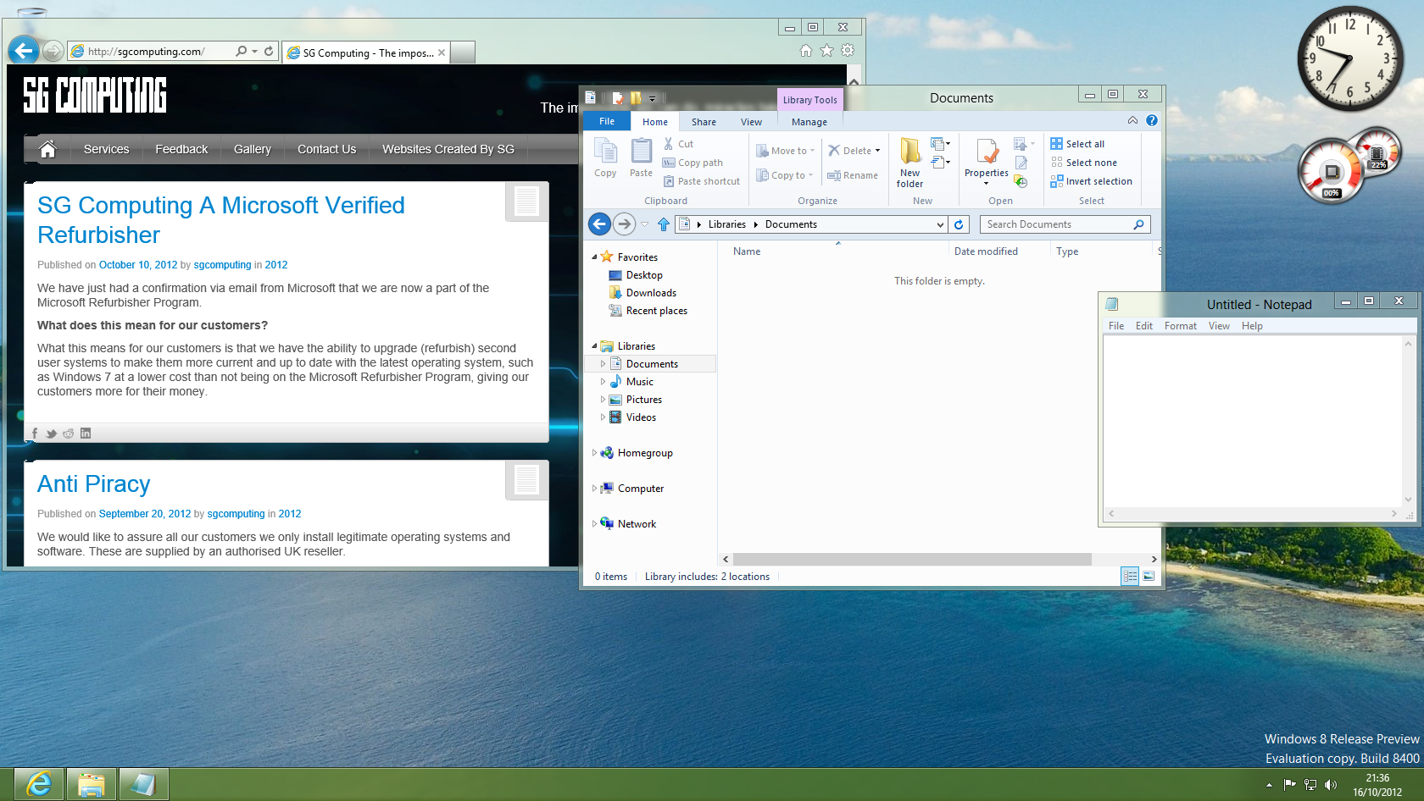Refresh the Documents folder view

pos(959,224)
